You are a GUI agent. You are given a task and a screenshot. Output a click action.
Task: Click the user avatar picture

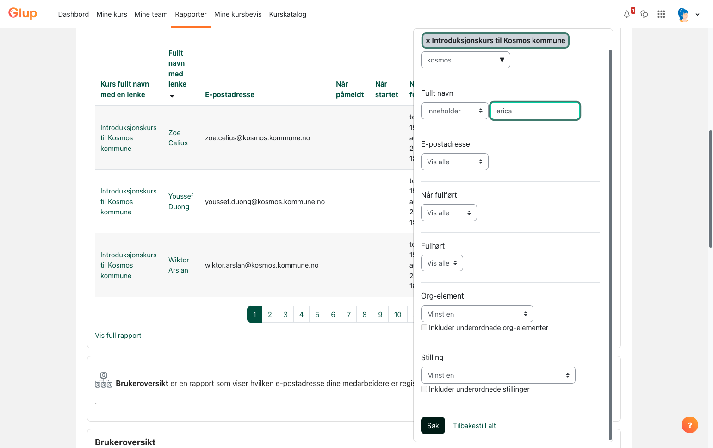(683, 14)
